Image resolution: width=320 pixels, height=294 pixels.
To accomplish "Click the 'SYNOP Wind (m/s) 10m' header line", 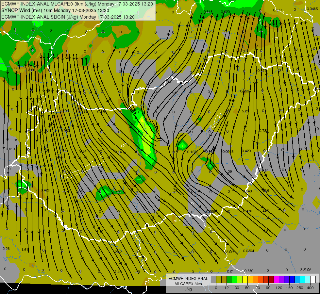I will pyautogui.click(x=55, y=10).
